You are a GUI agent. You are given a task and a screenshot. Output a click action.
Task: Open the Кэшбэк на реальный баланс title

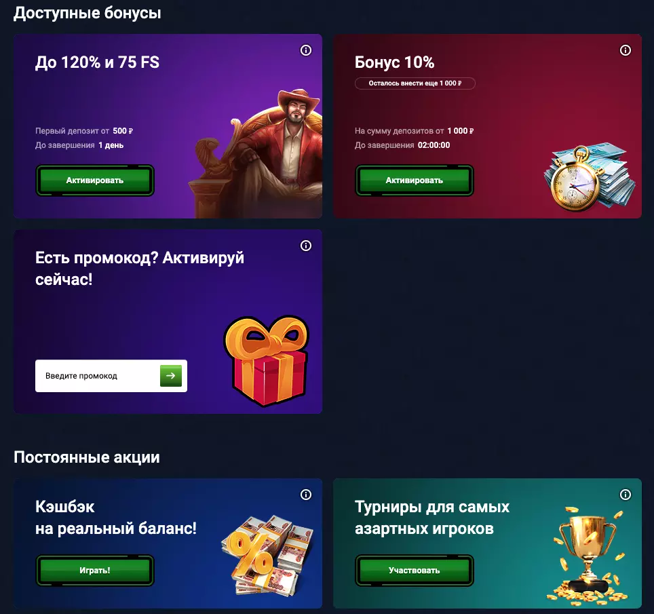tap(115, 518)
